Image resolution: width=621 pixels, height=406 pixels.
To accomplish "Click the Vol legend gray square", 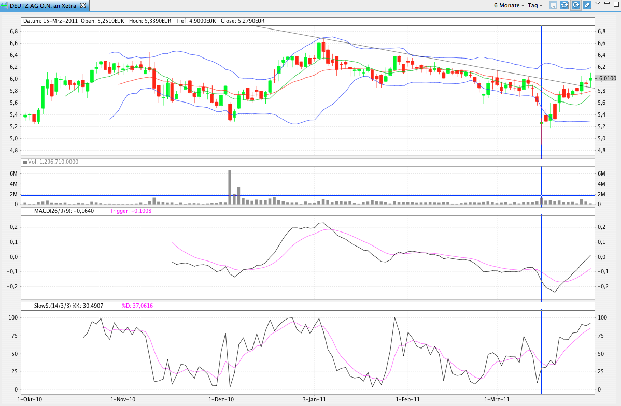I will tap(25, 162).
